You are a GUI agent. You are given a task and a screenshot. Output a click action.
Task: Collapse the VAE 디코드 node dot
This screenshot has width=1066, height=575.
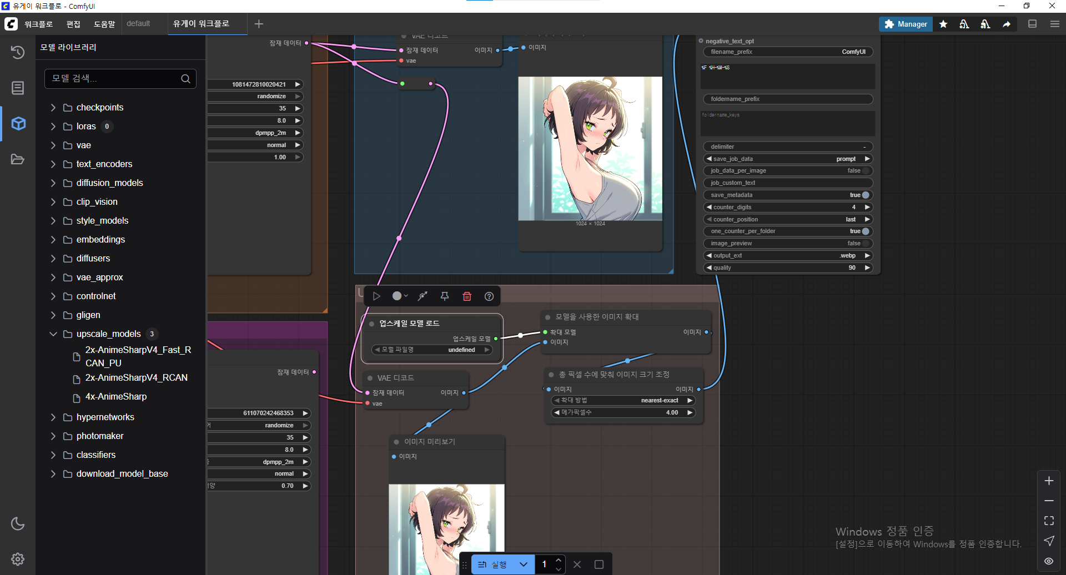coord(370,378)
